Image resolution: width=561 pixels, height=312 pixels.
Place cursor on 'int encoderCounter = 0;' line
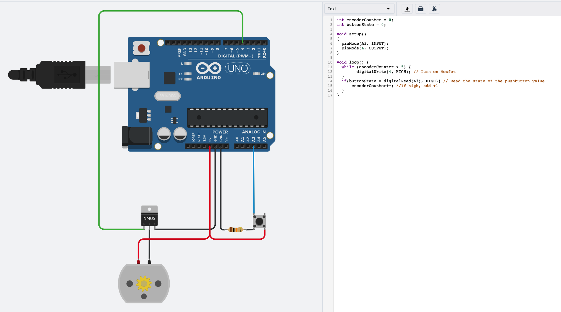[x=365, y=20]
